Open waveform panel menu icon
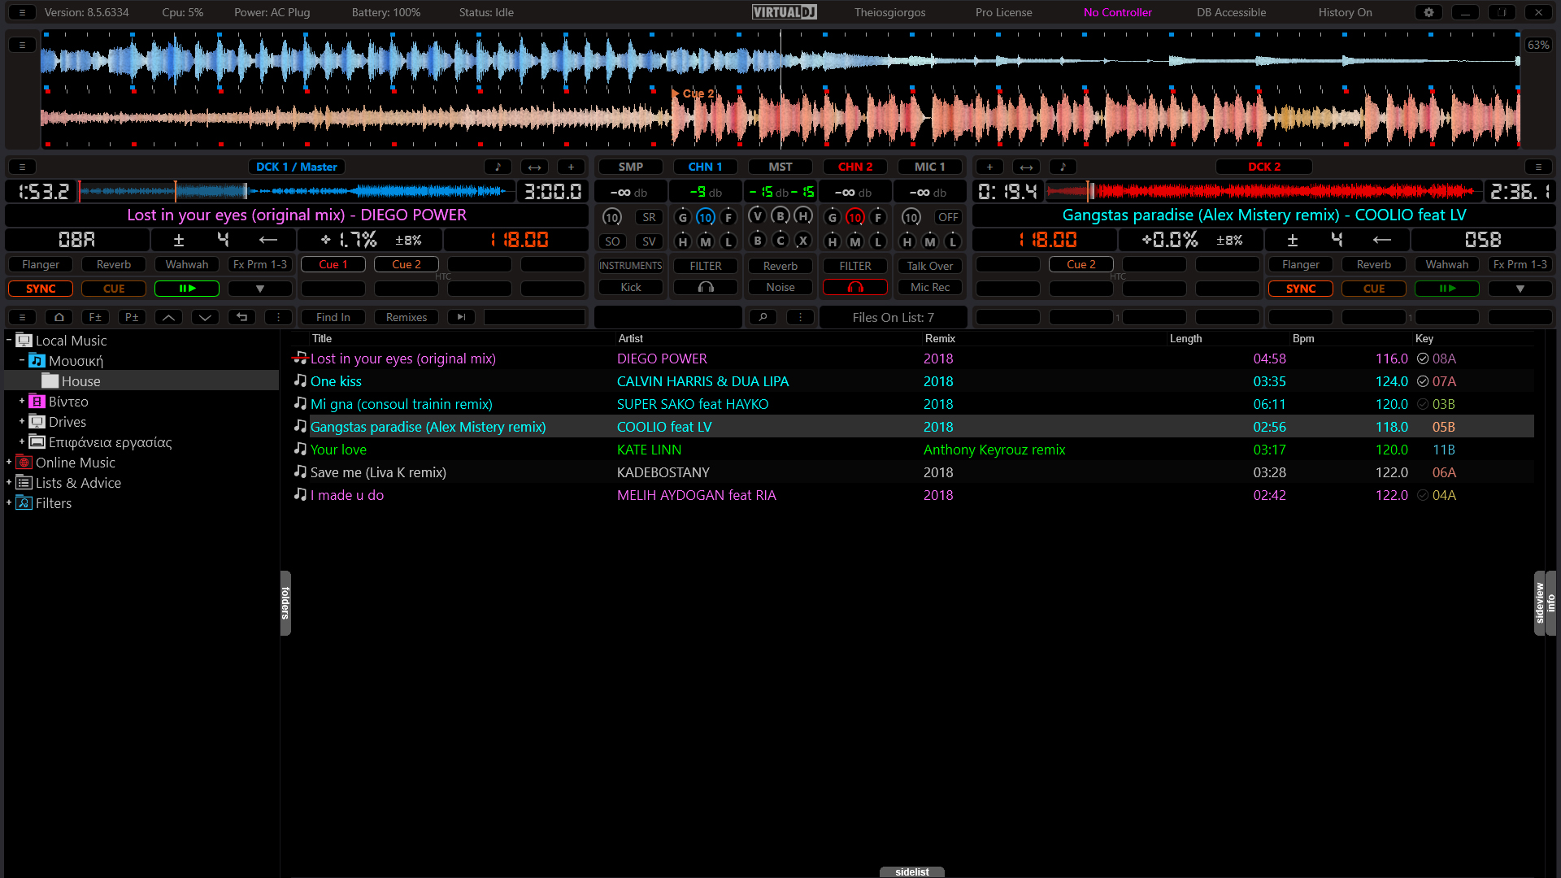 point(22,45)
